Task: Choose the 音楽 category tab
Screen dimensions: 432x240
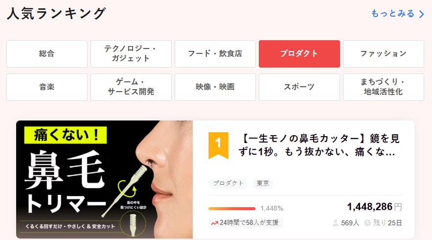Action: 47,87
